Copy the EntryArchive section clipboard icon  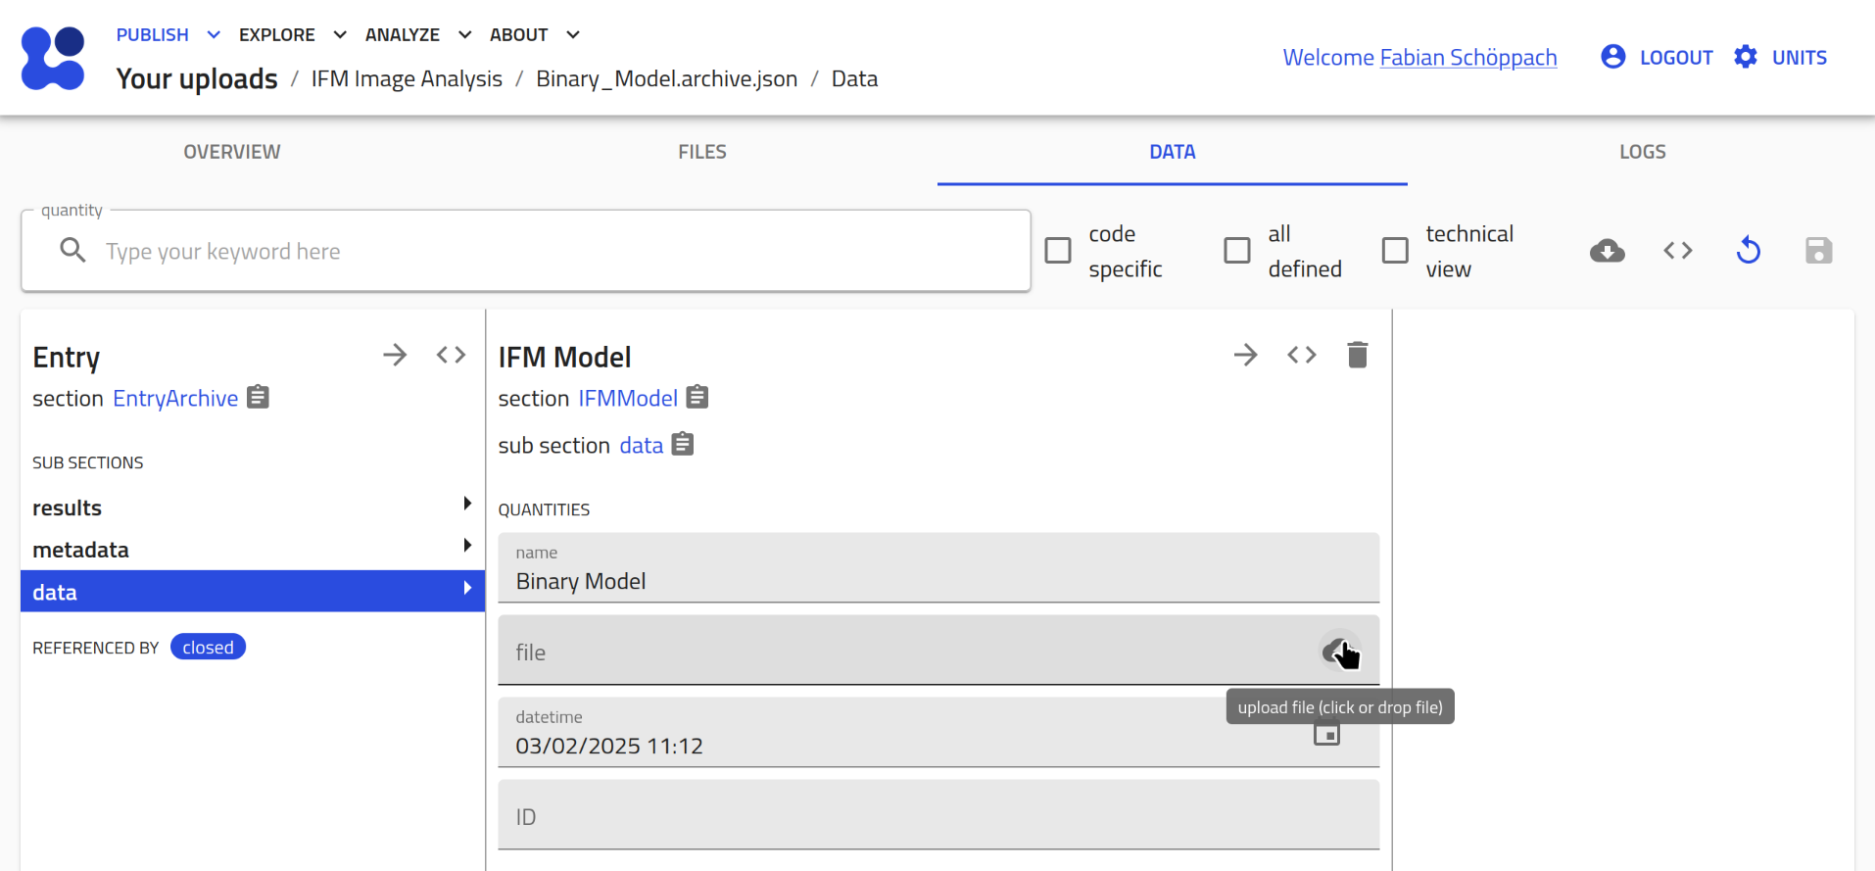coord(258,397)
